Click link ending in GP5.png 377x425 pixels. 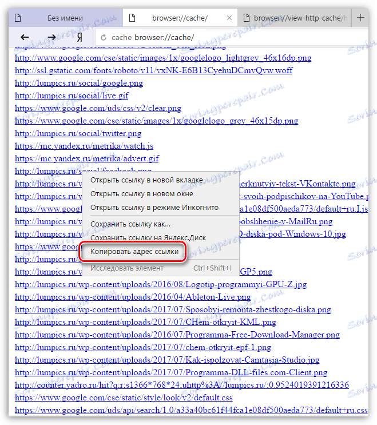pos(256,272)
